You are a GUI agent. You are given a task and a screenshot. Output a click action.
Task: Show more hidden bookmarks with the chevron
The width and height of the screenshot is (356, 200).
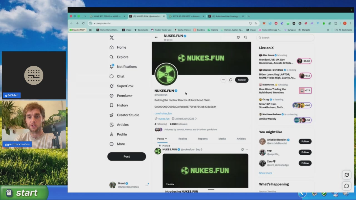(x=328, y=30)
